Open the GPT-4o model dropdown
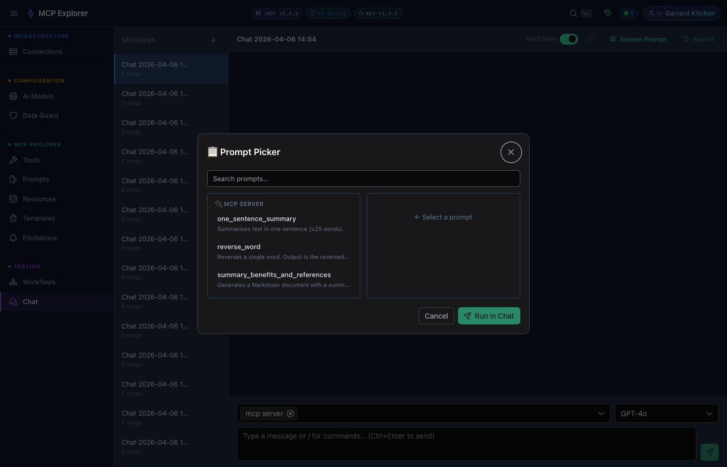 (x=666, y=414)
